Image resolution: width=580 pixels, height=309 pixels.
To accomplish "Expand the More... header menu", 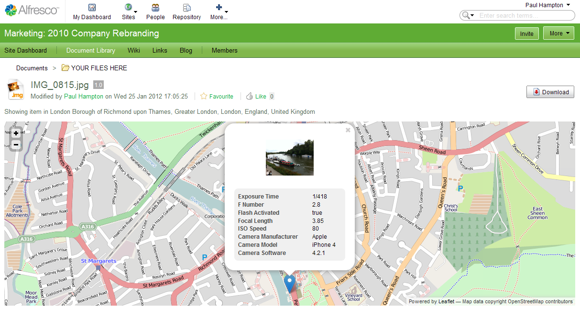I will (x=219, y=12).
